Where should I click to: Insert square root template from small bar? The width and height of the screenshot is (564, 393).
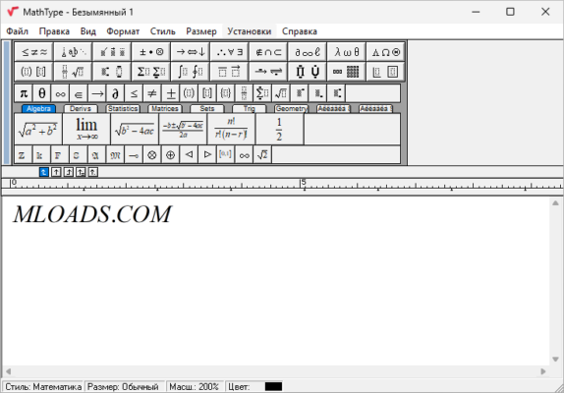tap(281, 93)
